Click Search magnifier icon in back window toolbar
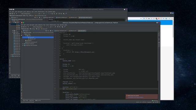Image resolution: width=196 pixels, height=110 pixels. (x=61, y=13)
